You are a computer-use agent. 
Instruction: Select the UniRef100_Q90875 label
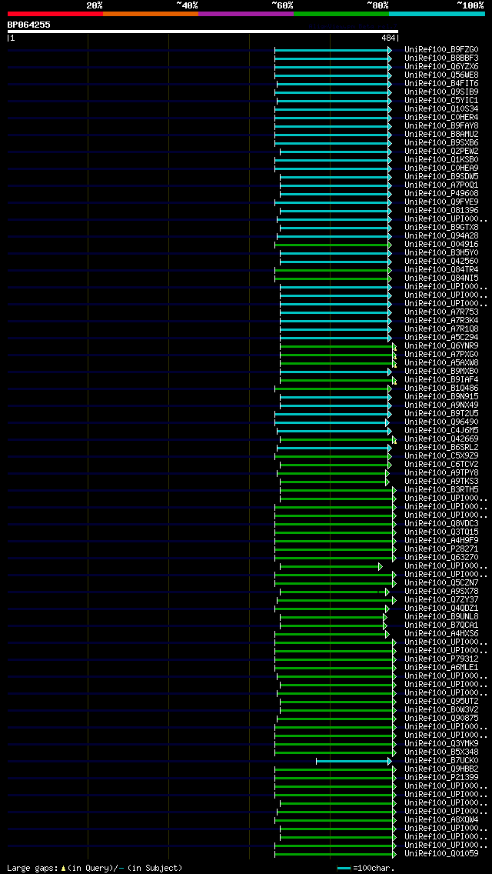click(441, 718)
